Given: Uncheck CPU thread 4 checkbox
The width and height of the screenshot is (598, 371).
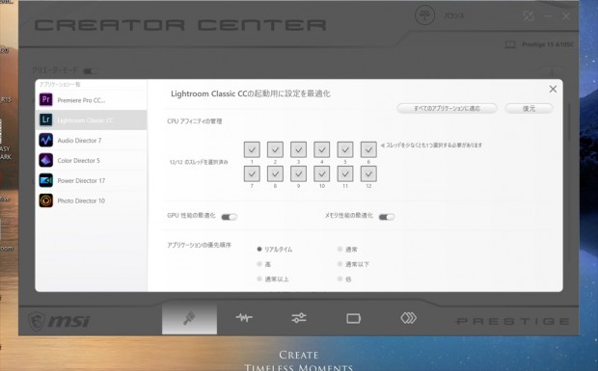Looking at the screenshot, I should click(322, 149).
